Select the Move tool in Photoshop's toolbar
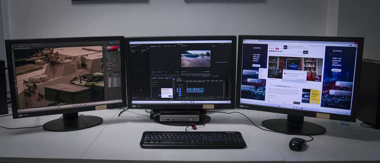The width and height of the screenshot is (380, 163). pyautogui.click(x=13, y=50)
